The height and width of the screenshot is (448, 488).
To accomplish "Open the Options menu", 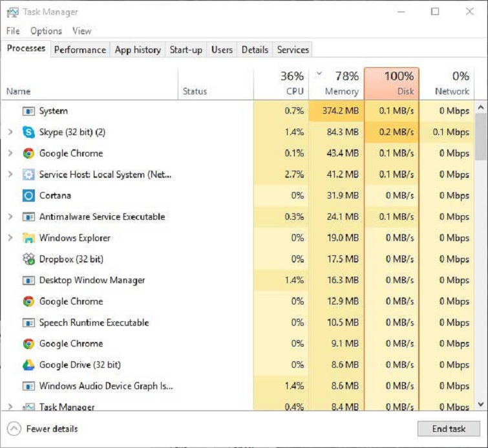I will pyautogui.click(x=46, y=31).
